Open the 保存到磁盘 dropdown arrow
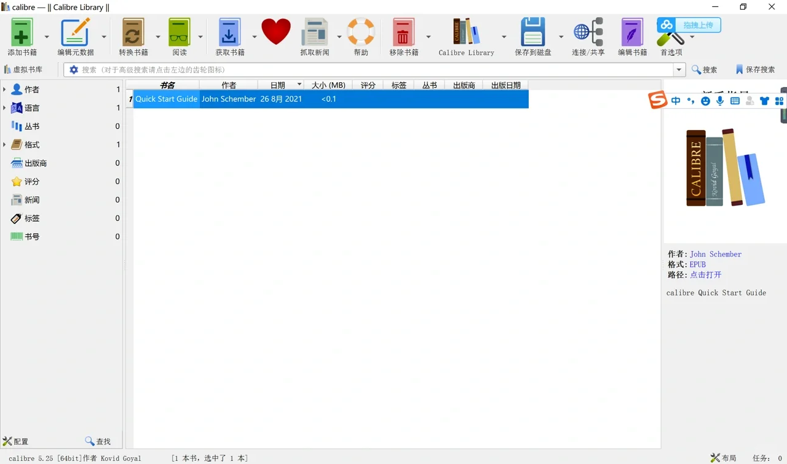787x464 pixels. pyautogui.click(x=561, y=37)
